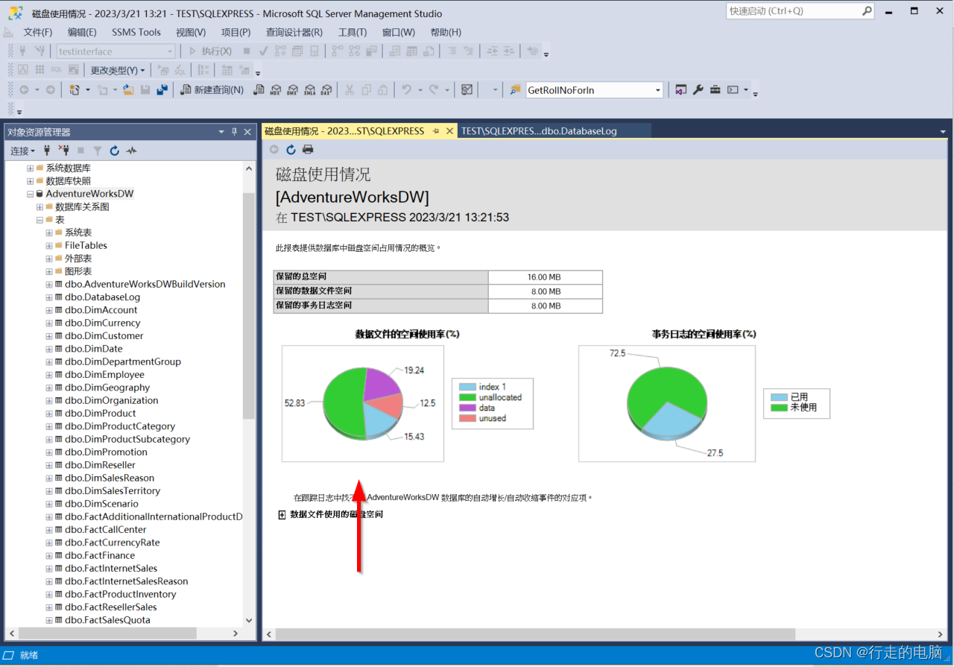Collapse the 表 tables folder
Screen dimensions: 954x667
pos(40,220)
